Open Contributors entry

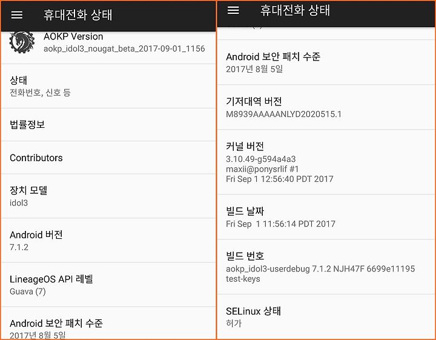(x=108, y=158)
